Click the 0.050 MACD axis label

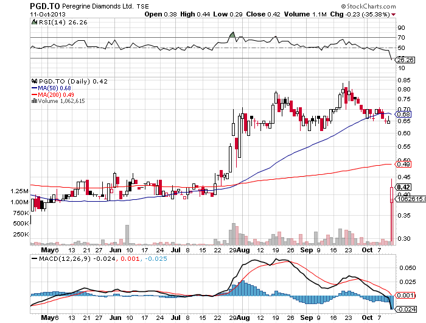[x=408, y=268]
